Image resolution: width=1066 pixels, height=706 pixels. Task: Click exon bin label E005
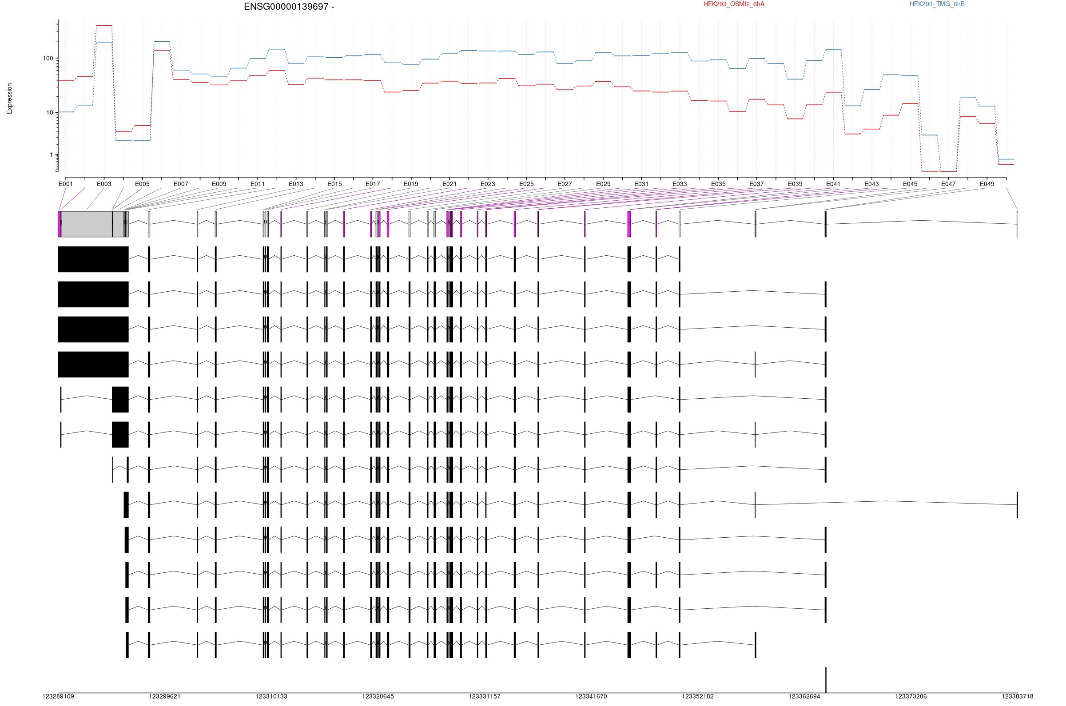(142, 184)
